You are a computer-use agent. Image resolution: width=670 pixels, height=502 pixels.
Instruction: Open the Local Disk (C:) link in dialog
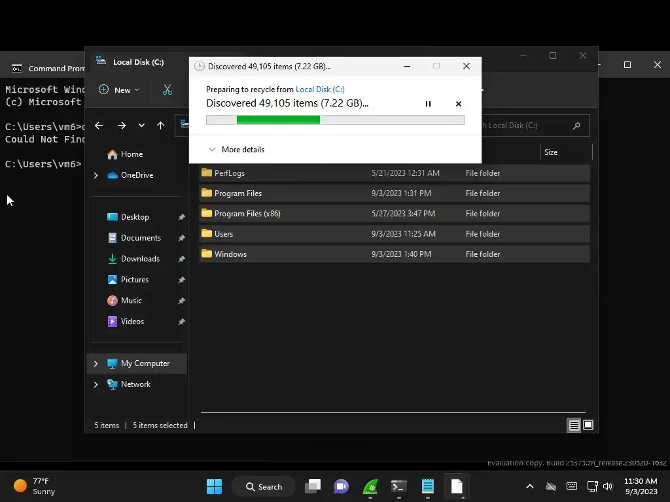pyautogui.click(x=320, y=89)
